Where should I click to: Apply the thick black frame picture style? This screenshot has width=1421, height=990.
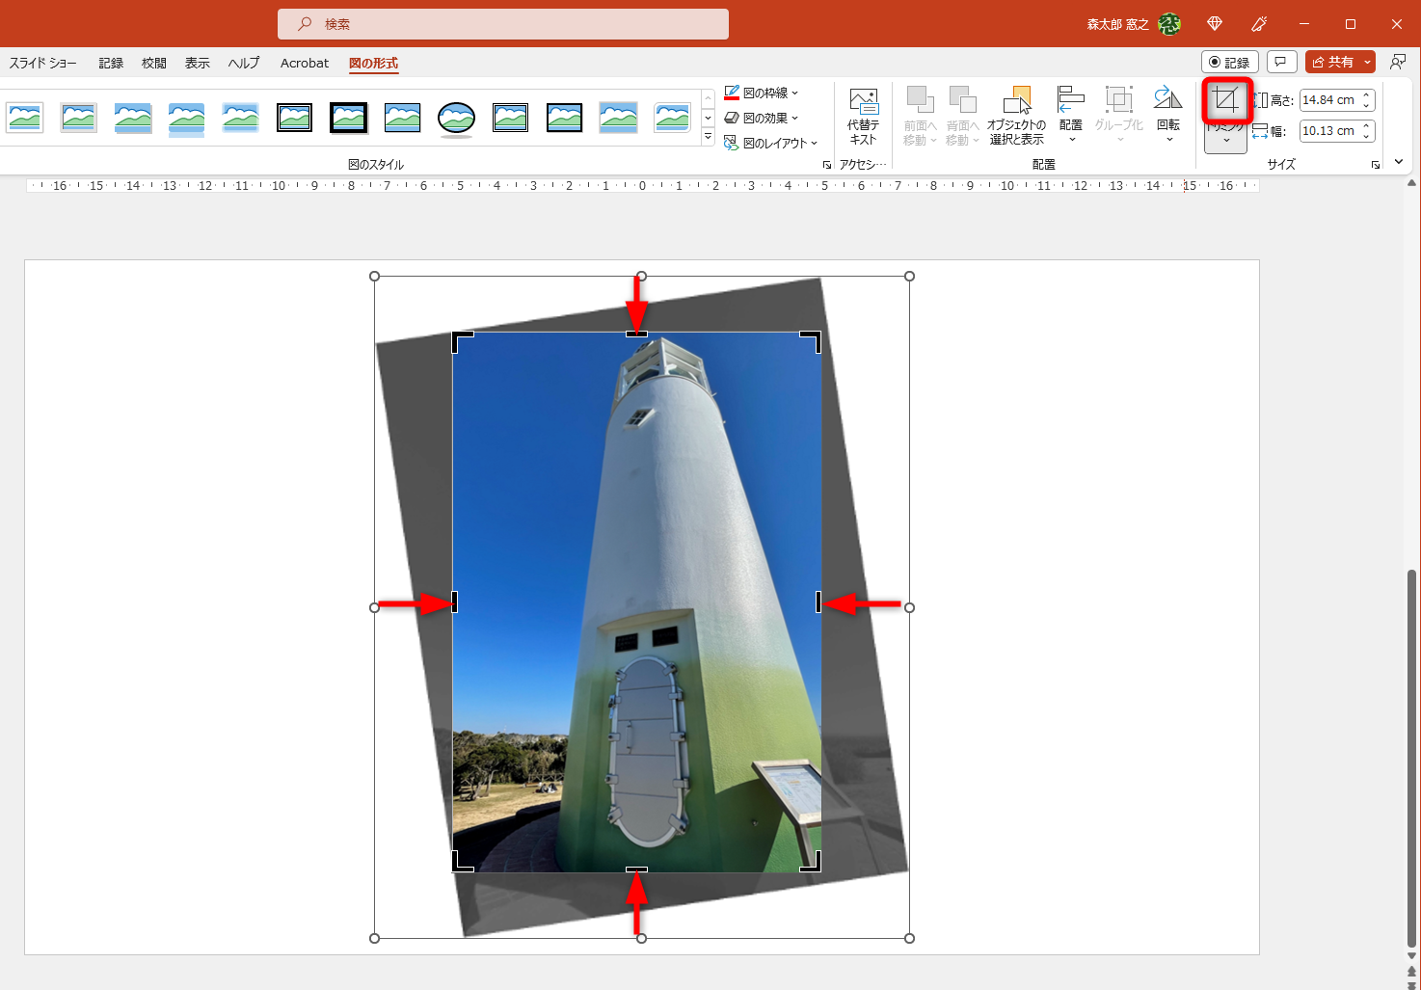348,118
